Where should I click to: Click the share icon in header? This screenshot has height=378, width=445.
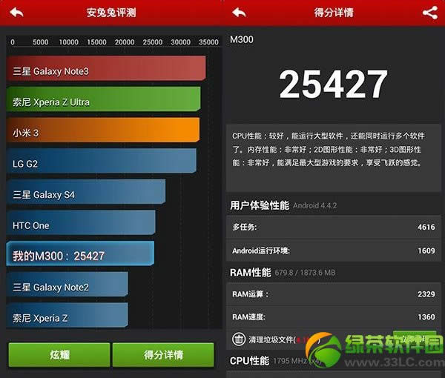[x=429, y=13]
